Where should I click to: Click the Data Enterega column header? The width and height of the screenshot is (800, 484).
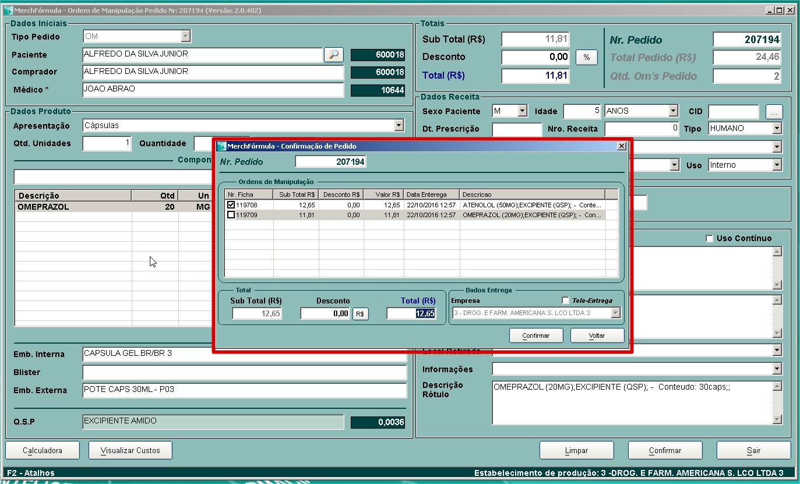[x=431, y=195]
